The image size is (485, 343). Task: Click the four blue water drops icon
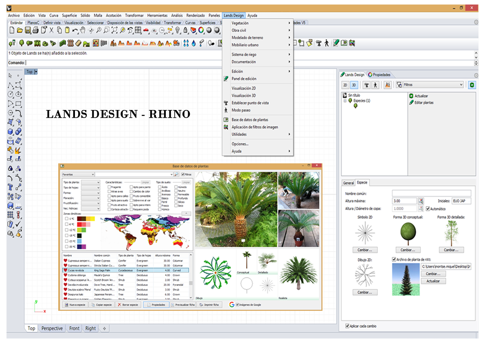click(x=186, y=43)
